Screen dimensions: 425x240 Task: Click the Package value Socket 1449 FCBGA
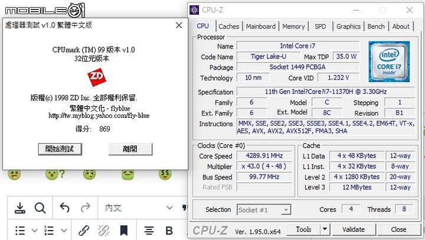pos(298,67)
